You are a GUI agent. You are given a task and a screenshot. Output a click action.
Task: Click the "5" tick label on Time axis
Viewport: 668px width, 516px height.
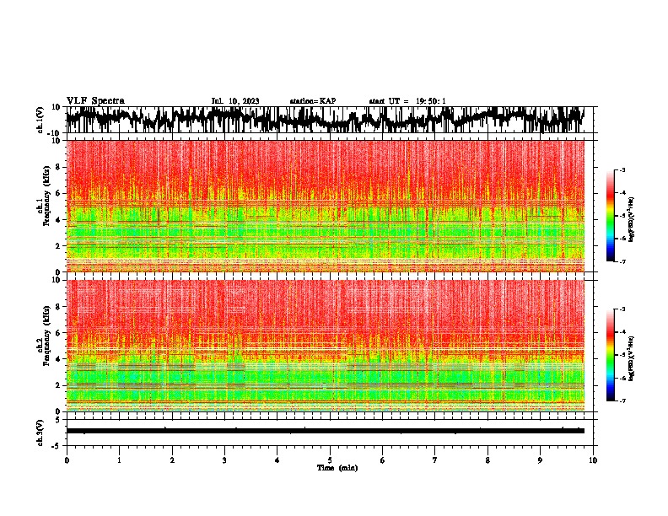[330, 460]
